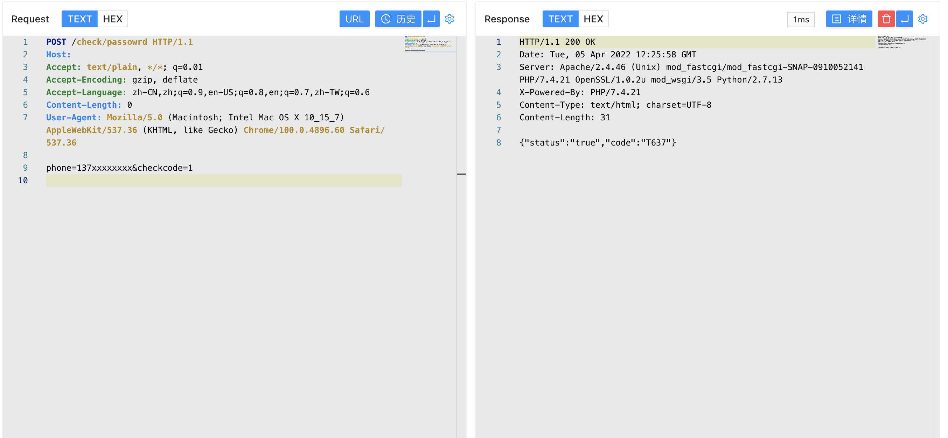Screen dimensions: 948x438
Task: Click the phone=137xxxxxxxx&checkcode=1 body line
Action: point(119,168)
